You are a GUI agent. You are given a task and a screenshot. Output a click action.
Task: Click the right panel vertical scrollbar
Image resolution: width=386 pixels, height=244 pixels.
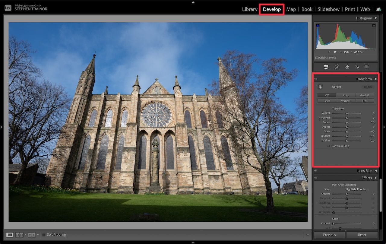click(381, 195)
